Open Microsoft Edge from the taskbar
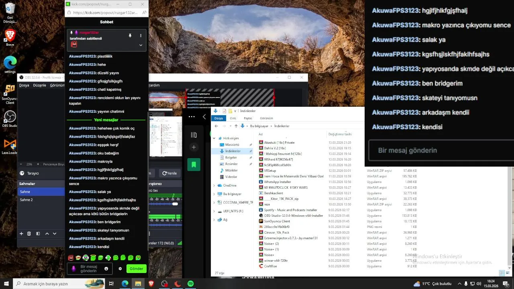Image resolution: width=514 pixels, height=289 pixels. click(x=125, y=284)
